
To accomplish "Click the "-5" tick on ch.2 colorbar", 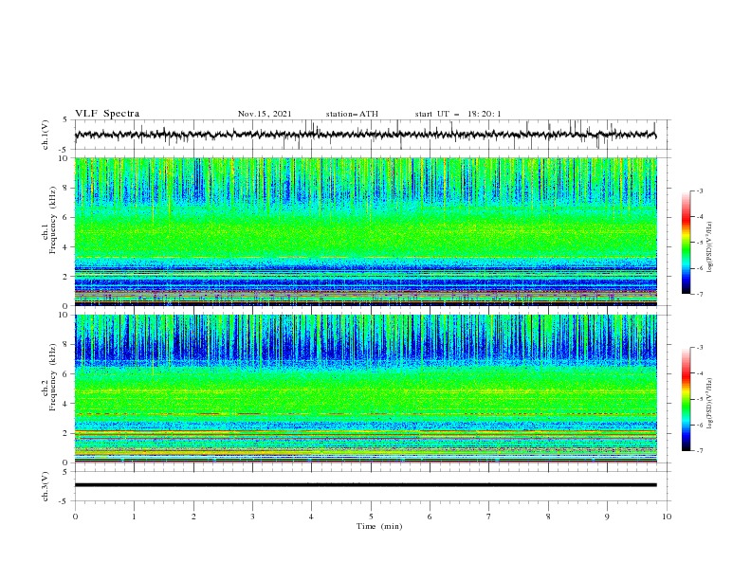I will coord(700,399).
